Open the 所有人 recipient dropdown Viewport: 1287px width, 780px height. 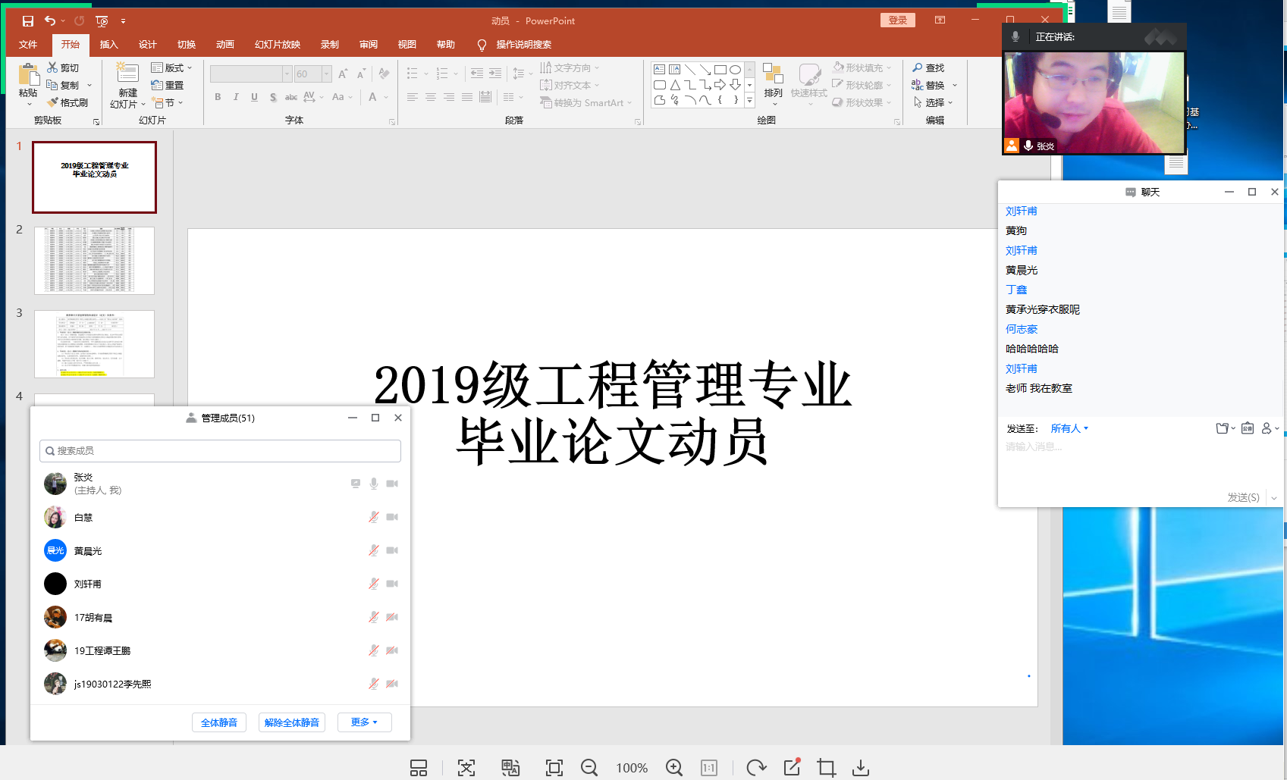(x=1069, y=428)
